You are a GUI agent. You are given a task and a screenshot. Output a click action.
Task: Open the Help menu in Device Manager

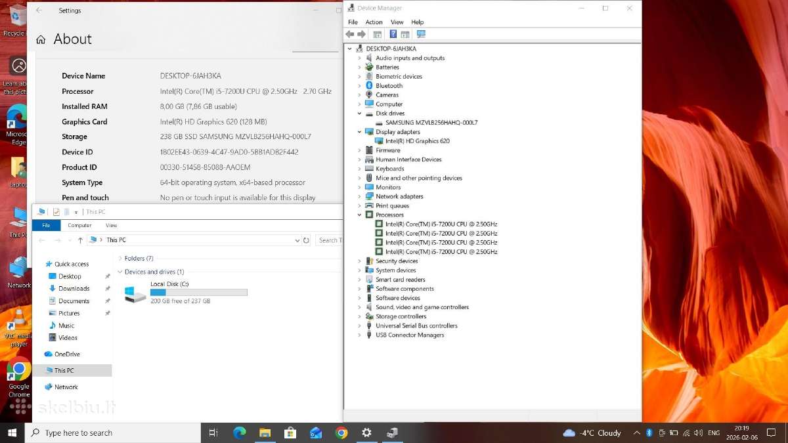[418, 22]
